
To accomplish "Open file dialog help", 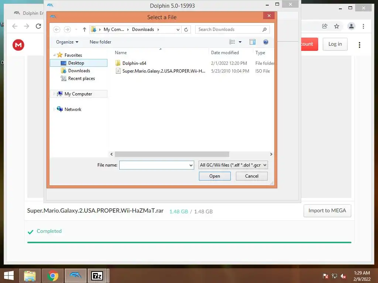I will (266, 42).
